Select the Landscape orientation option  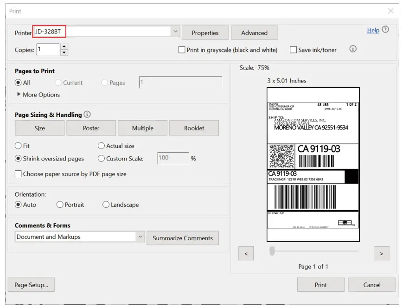(x=106, y=205)
